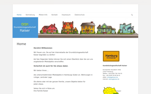Image resolution: width=151 pixels, height=94 pixels.
Task: Open the Vermietung menu item
Action: (x=30, y=15)
